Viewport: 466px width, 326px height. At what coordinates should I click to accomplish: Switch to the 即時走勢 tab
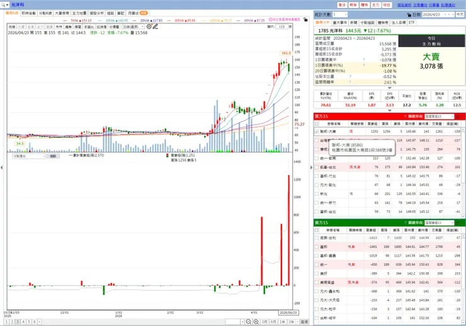[29, 13]
